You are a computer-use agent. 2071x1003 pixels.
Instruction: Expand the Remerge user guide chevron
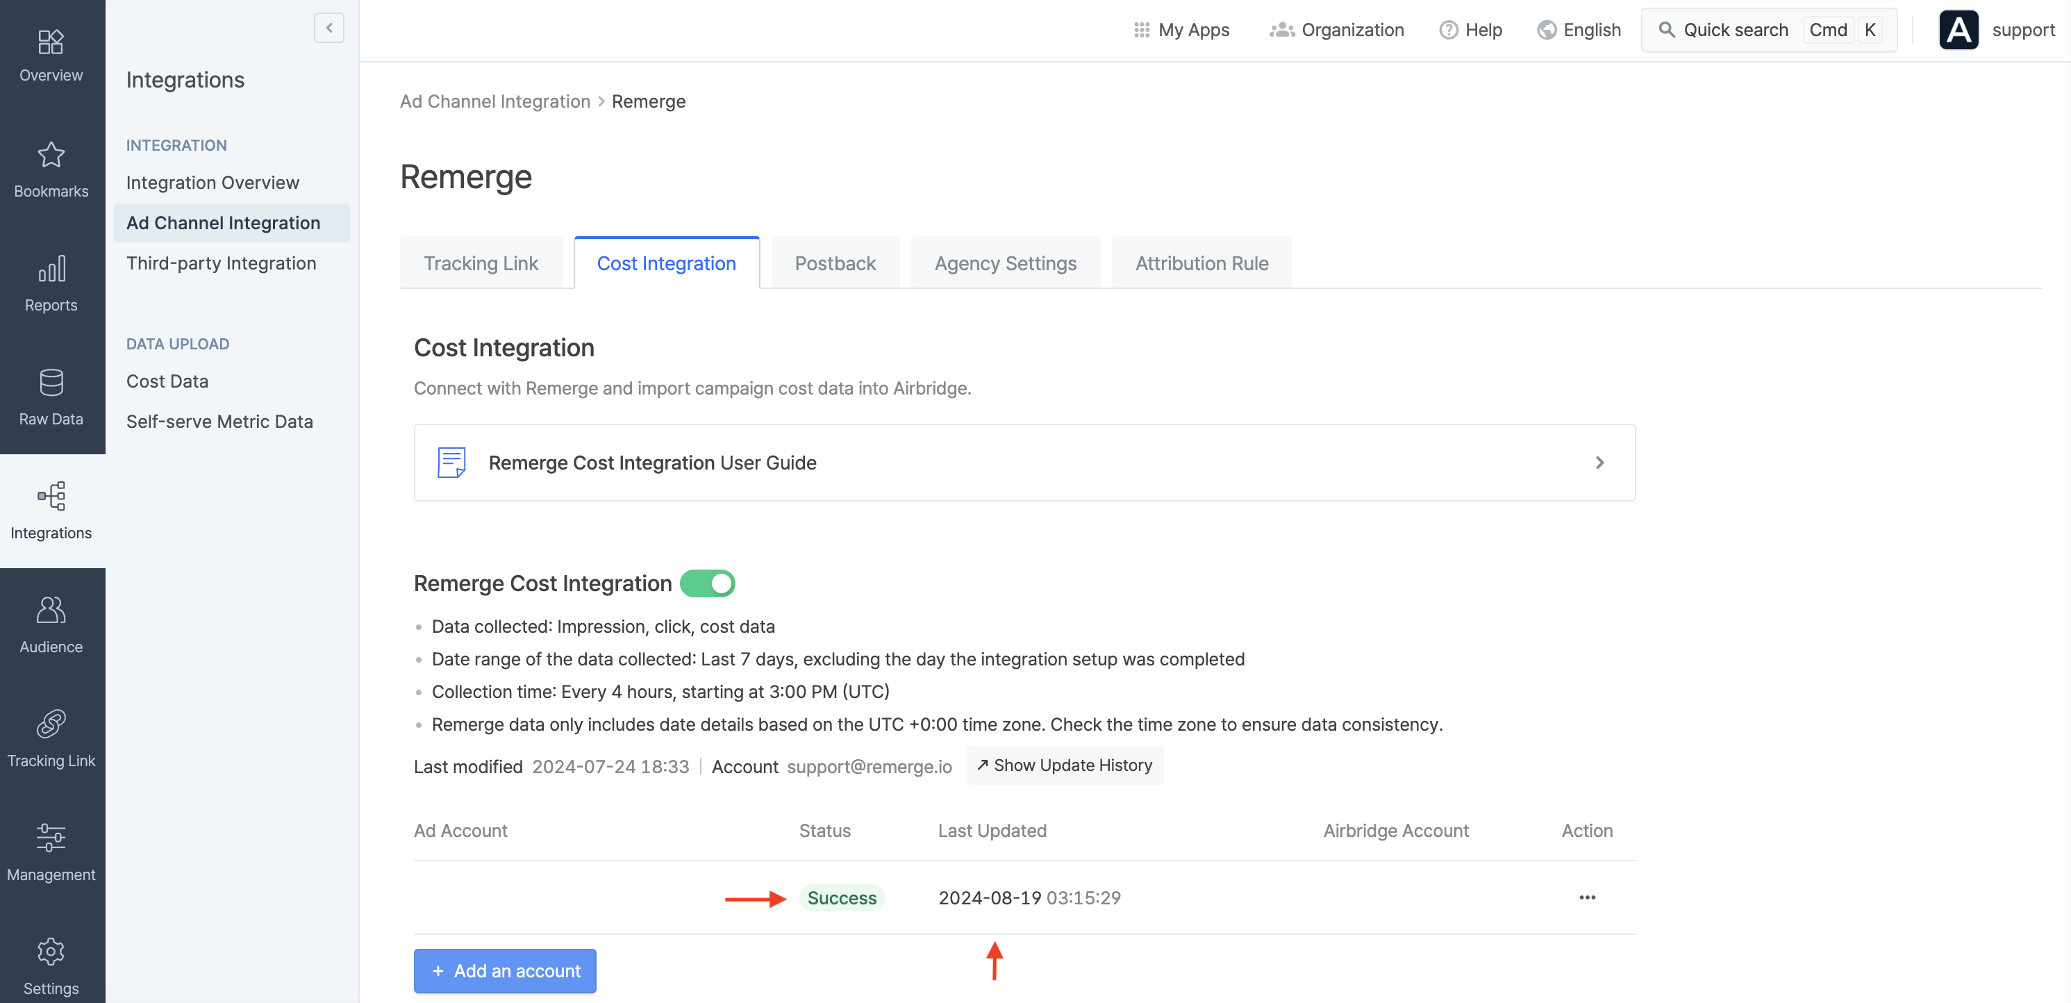pos(1599,463)
